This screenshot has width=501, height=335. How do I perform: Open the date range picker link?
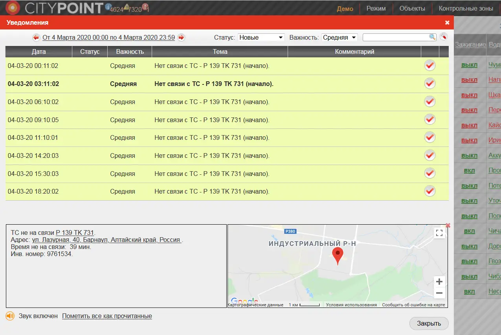[108, 38]
